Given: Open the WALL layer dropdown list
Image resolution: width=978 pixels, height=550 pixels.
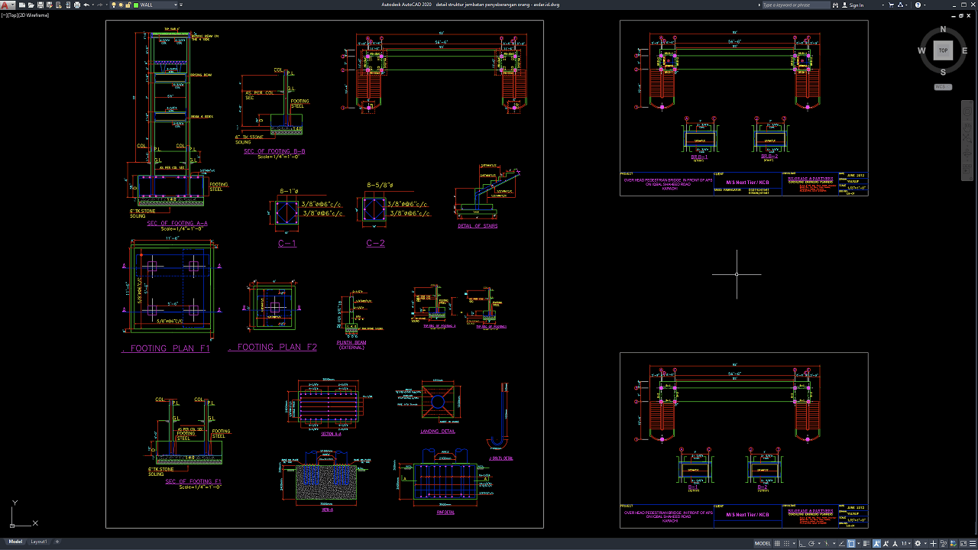Looking at the screenshot, I should pyautogui.click(x=176, y=5).
